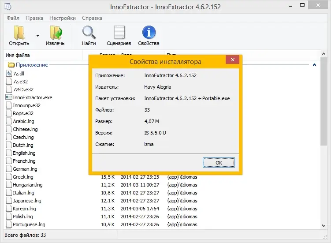The image size is (331, 243).
Task: Open the Справка menu
Action: (92, 18)
